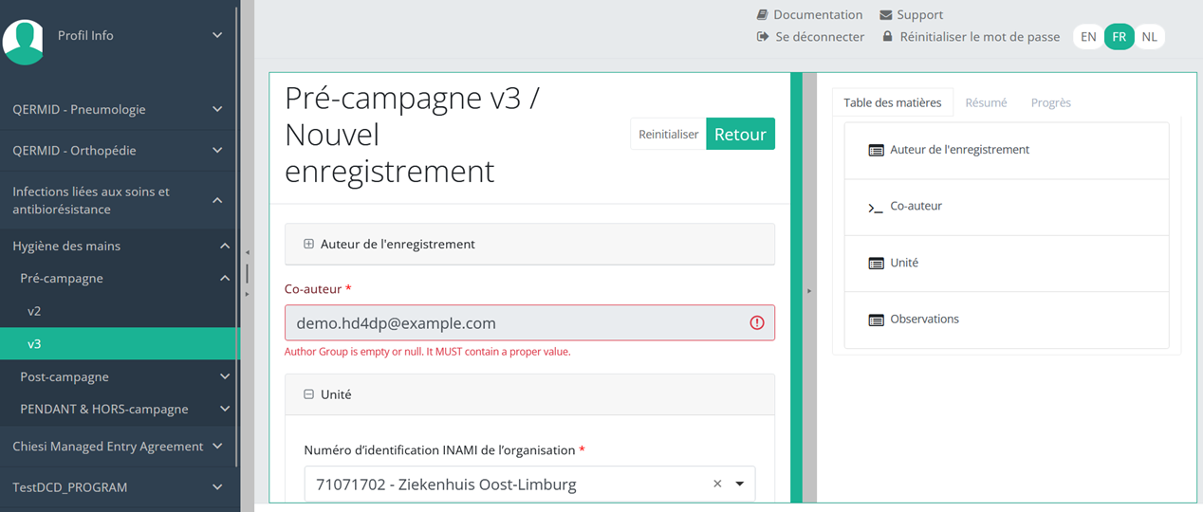Viewport: 1203px width, 512px height.
Task: Switch to the Résumé tab
Action: pyautogui.click(x=986, y=102)
